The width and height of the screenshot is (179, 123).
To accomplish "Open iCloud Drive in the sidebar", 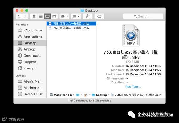I will pos(30,30).
